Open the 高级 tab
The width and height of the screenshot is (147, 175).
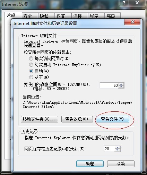pyautogui.click(x=112, y=16)
